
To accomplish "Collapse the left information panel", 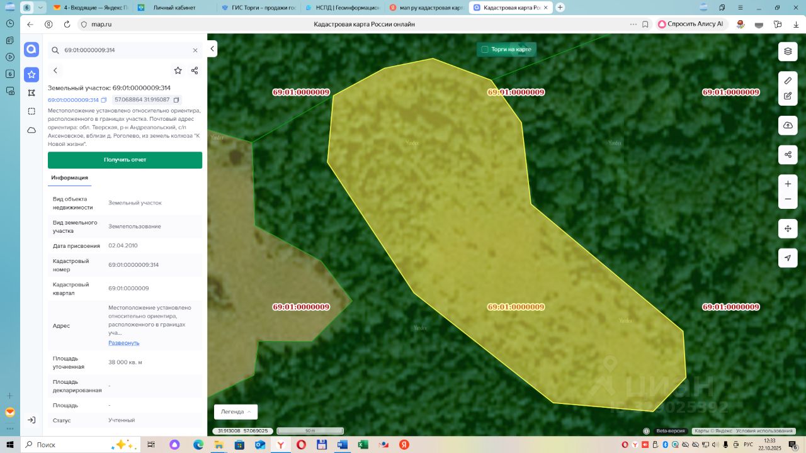I will coord(212,48).
